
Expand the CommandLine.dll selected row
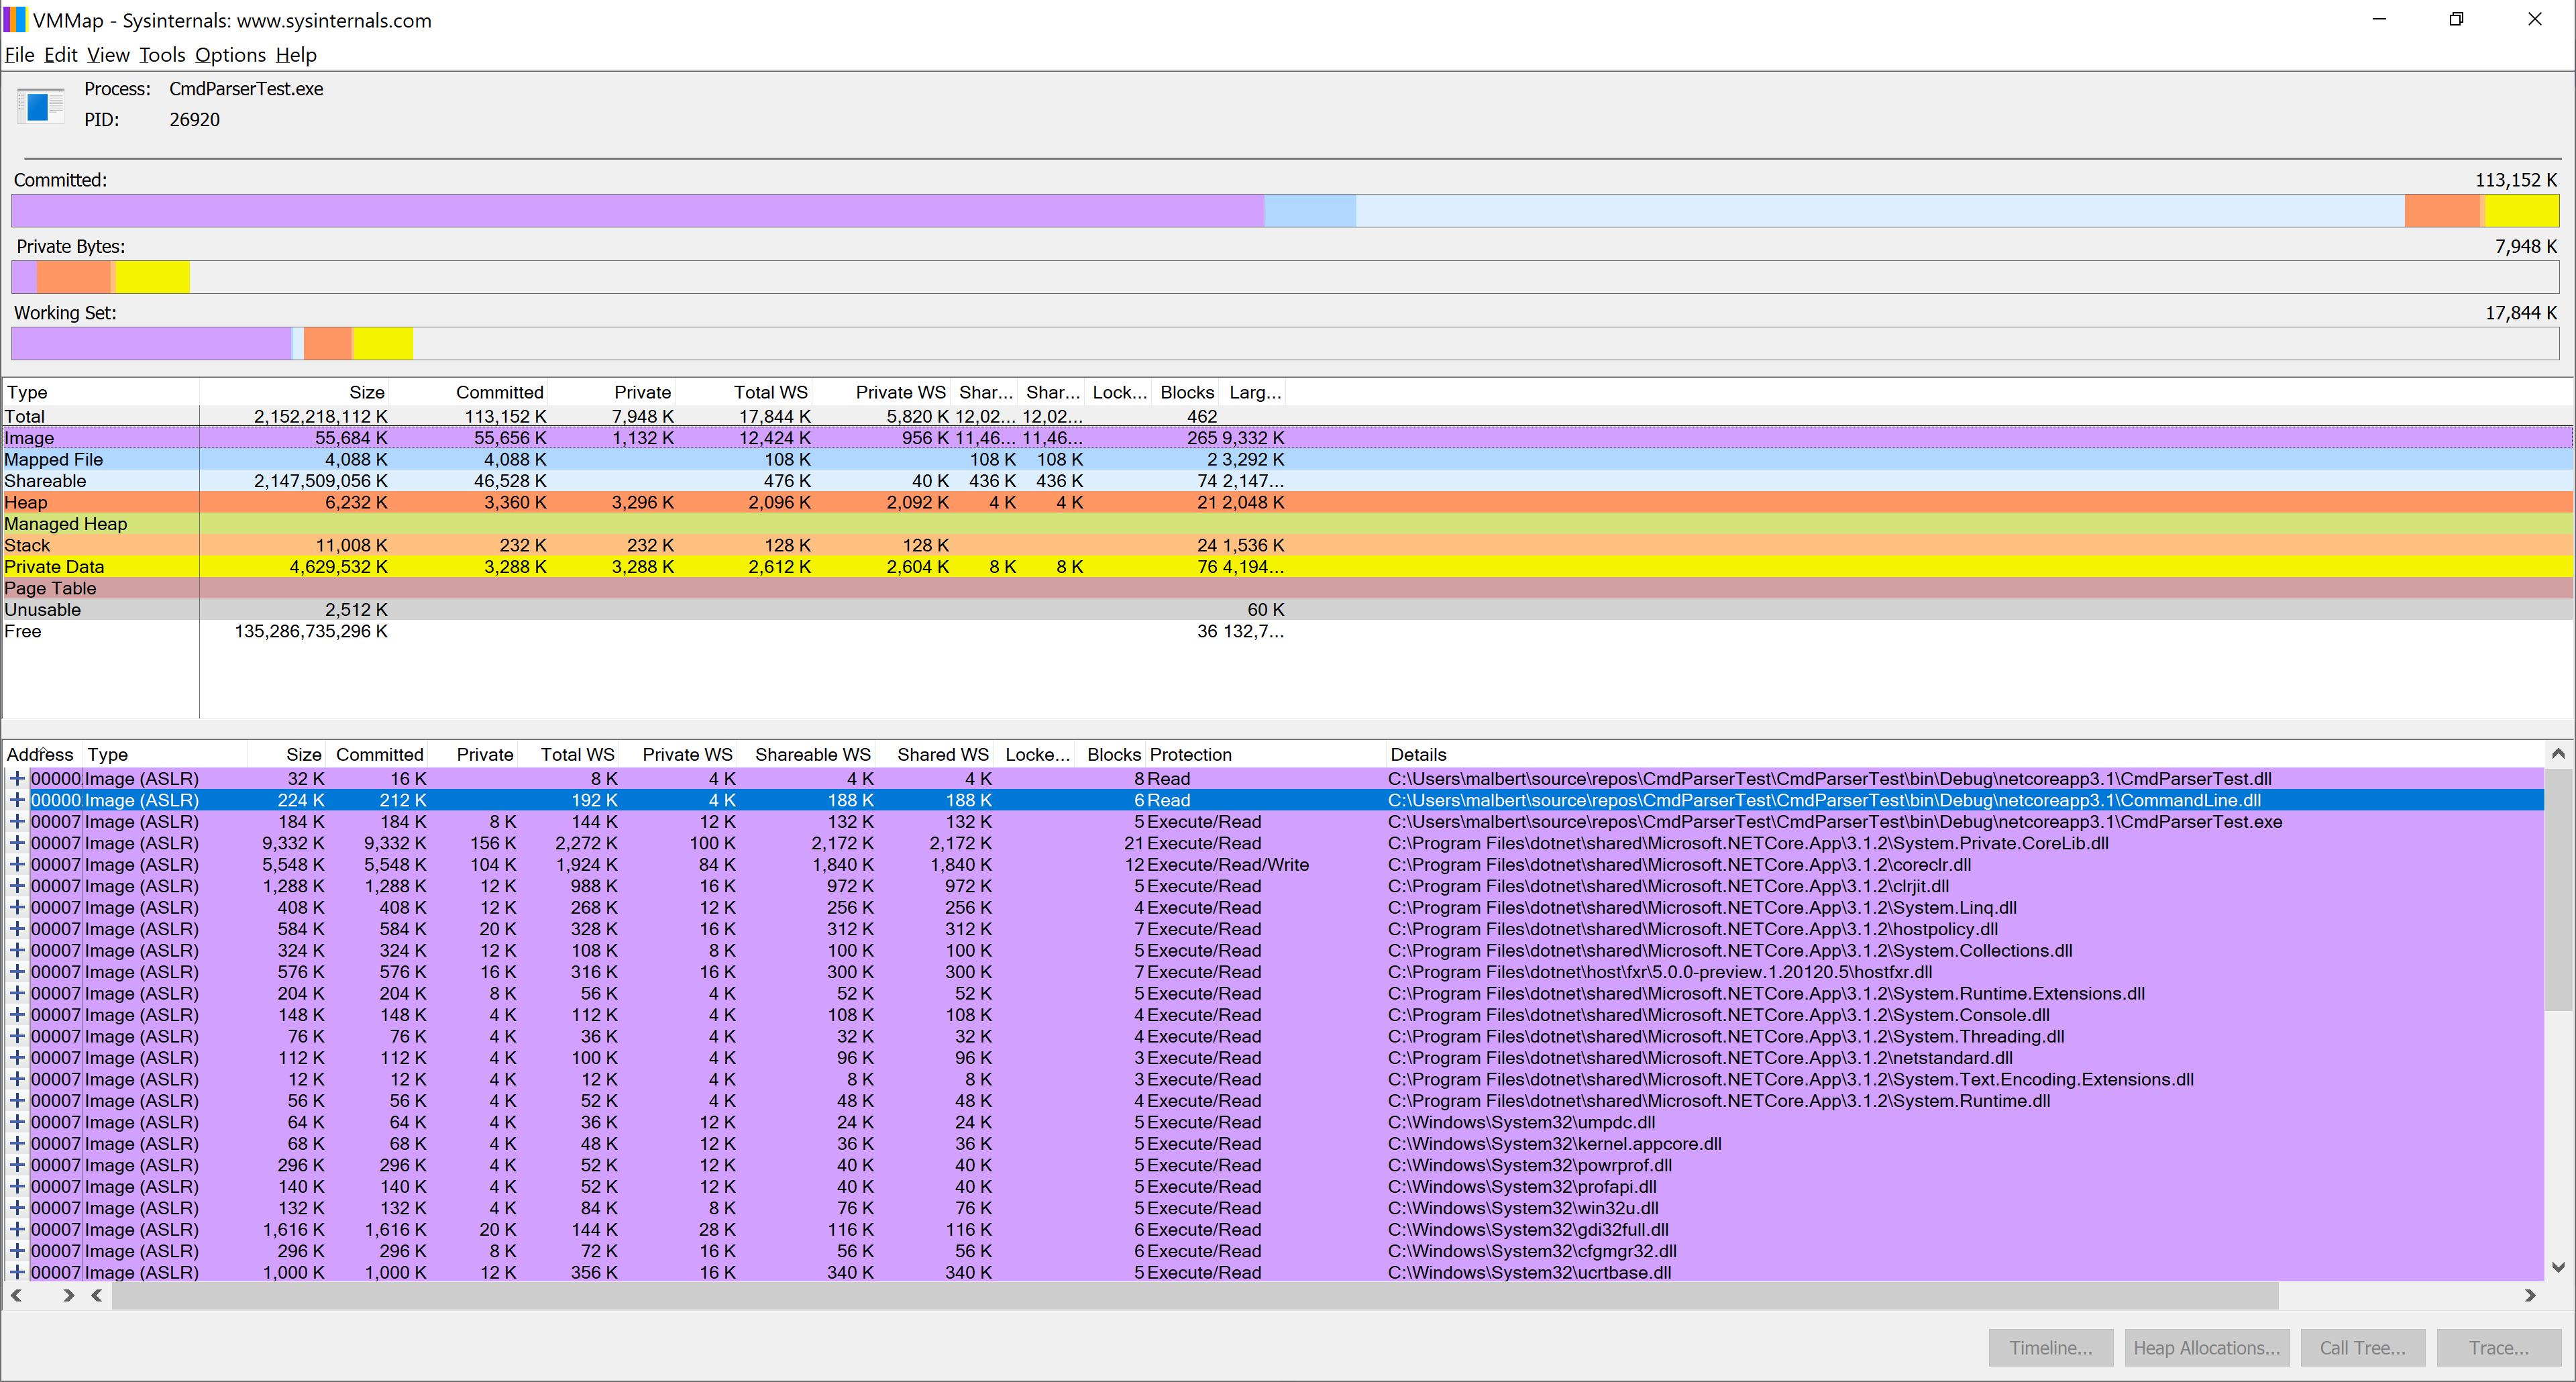pos(17,800)
